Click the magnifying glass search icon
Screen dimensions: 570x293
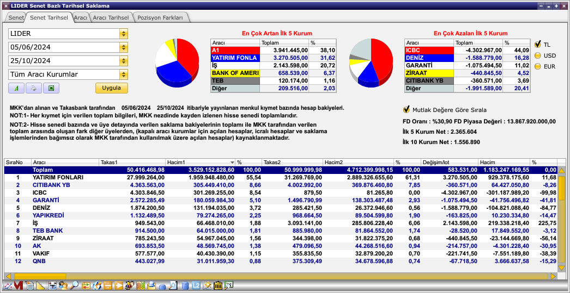click(74, 285)
